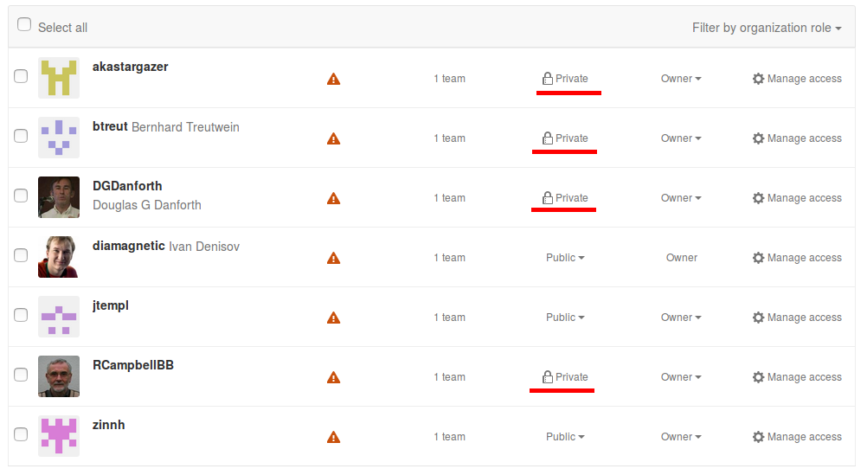Click the gear icon in jtempl's row
This screenshot has width=867, height=475.
tap(758, 318)
